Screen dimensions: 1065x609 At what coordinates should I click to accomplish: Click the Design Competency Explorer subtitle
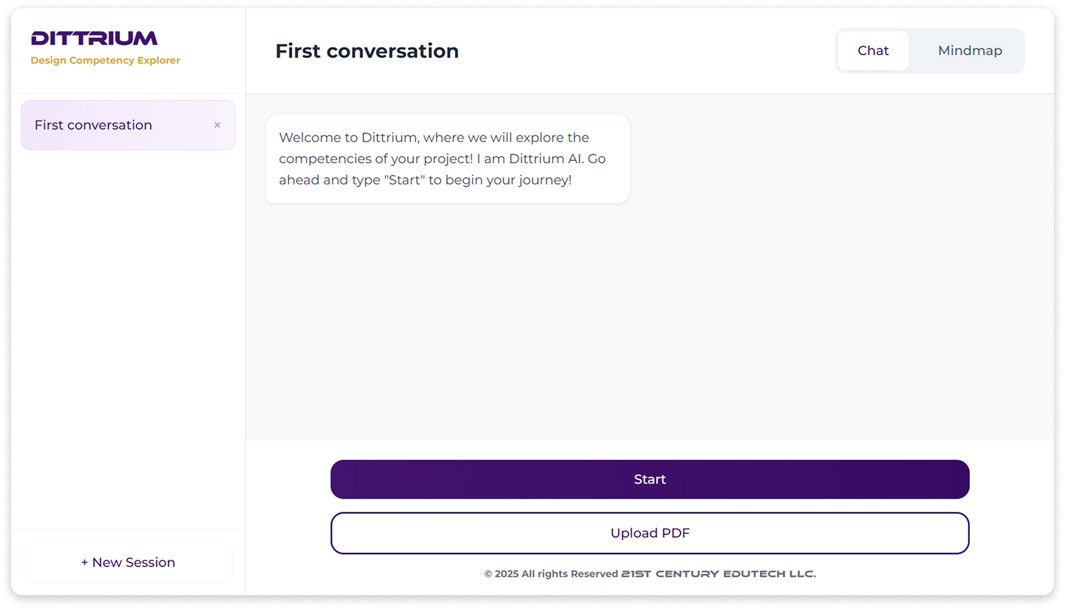point(105,60)
